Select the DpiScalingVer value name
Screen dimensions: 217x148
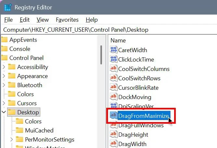point(136,106)
